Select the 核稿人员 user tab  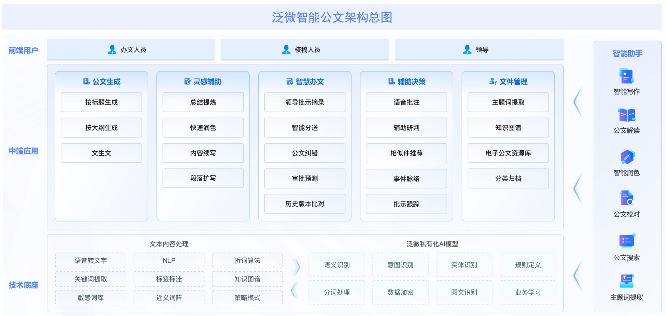[x=305, y=49]
